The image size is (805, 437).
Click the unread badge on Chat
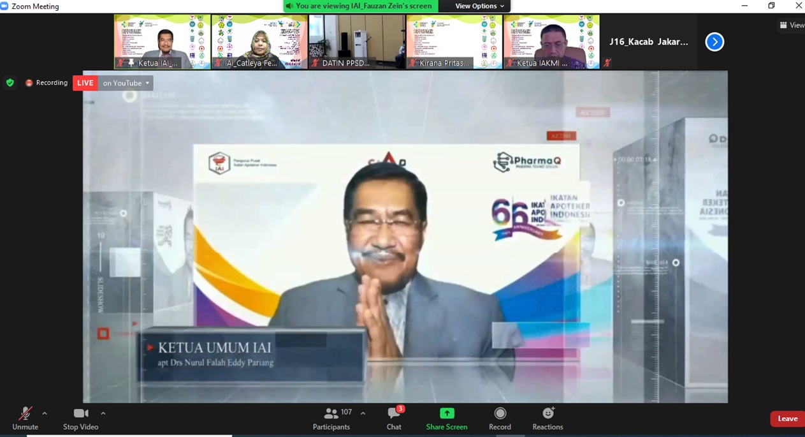click(x=400, y=409)
